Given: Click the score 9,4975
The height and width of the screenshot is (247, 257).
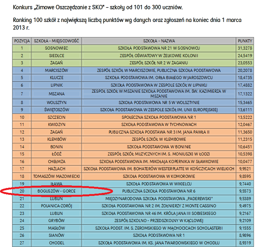Looking at the screenshot, I should point(245,206).
